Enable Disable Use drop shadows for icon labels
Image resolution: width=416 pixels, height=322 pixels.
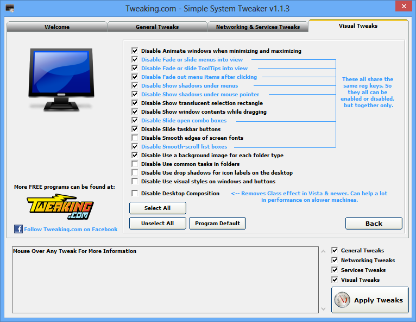(135, 172)
